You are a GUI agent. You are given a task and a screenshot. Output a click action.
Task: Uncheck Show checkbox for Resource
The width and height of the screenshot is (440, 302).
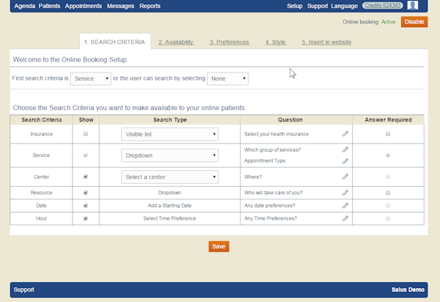[86, 193]
